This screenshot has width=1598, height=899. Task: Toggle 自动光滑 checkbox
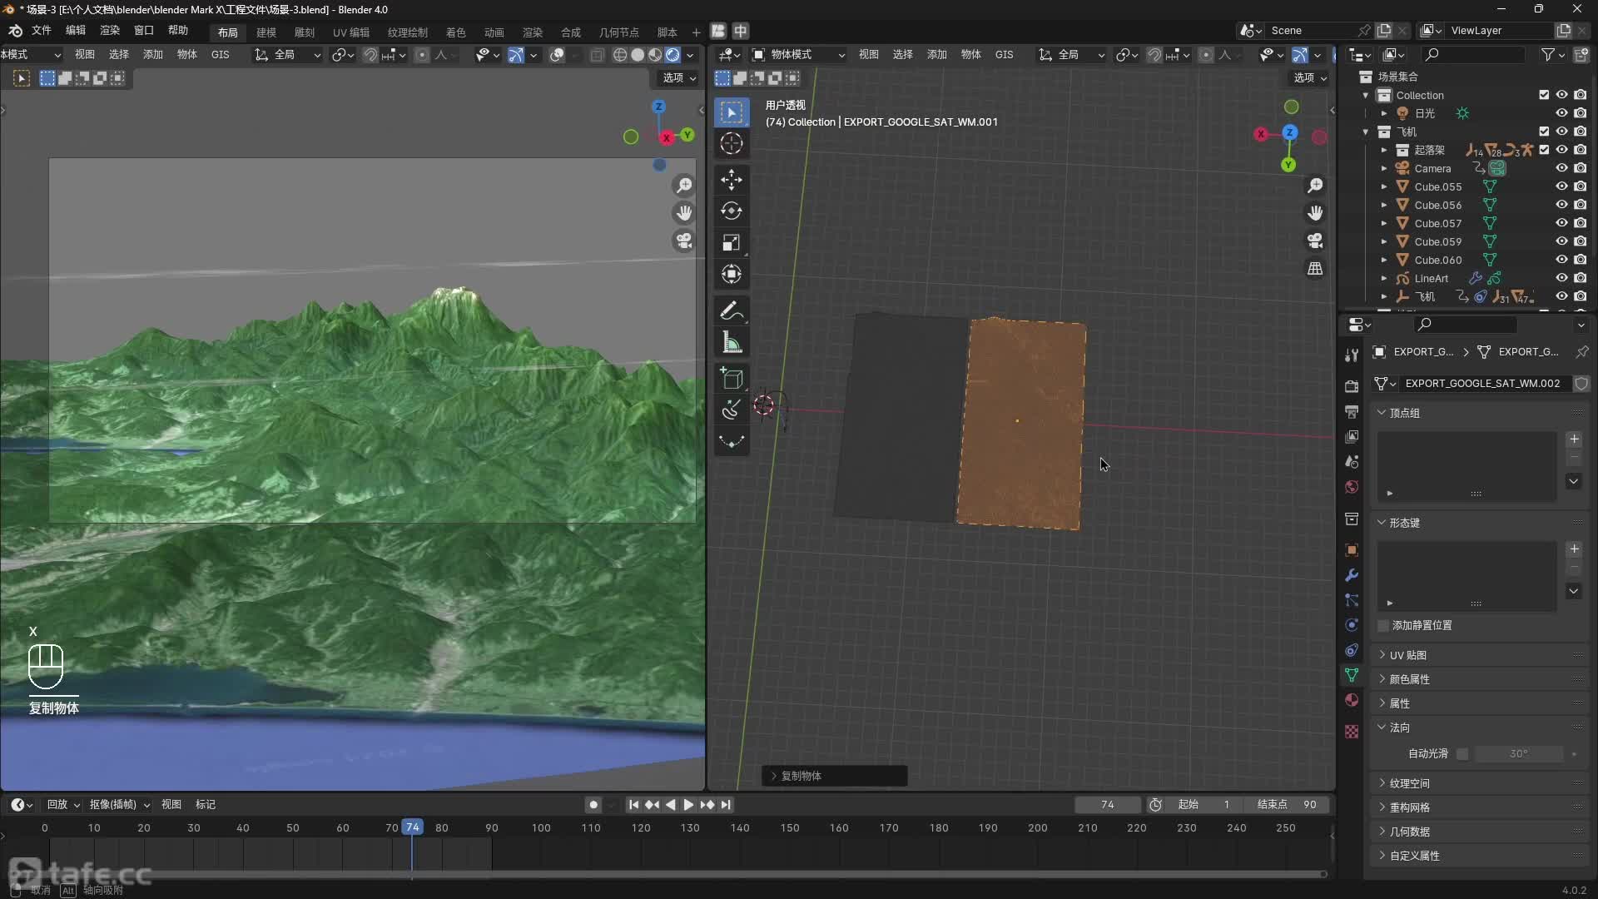tap(1462, 753)
